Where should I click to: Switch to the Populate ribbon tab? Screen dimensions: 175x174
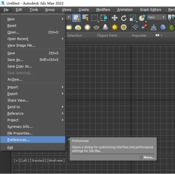coord(139,35)
